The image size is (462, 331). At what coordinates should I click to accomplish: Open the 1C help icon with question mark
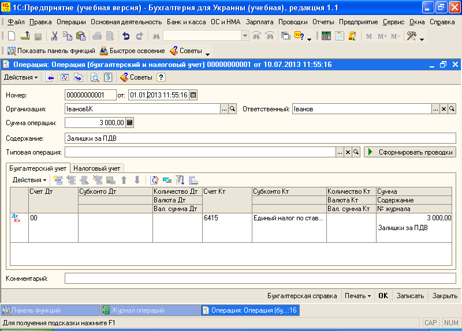(299, 36)
